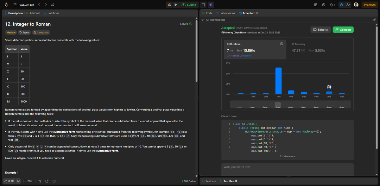Star the problem as favorite
Image resolution: width=380 pixels, height=186 pixels.
tap(40, 181)
